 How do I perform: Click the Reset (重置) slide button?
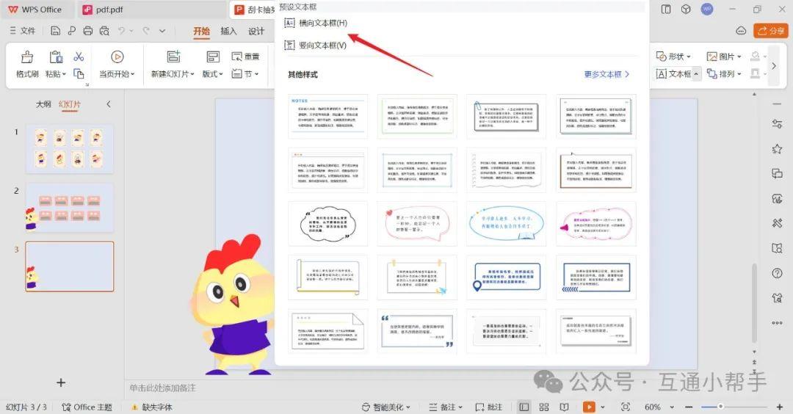245,57
